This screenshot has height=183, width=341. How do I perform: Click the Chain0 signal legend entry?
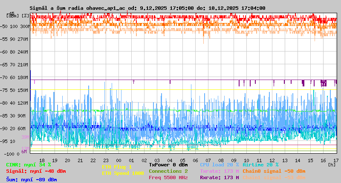tap(274, 171)
